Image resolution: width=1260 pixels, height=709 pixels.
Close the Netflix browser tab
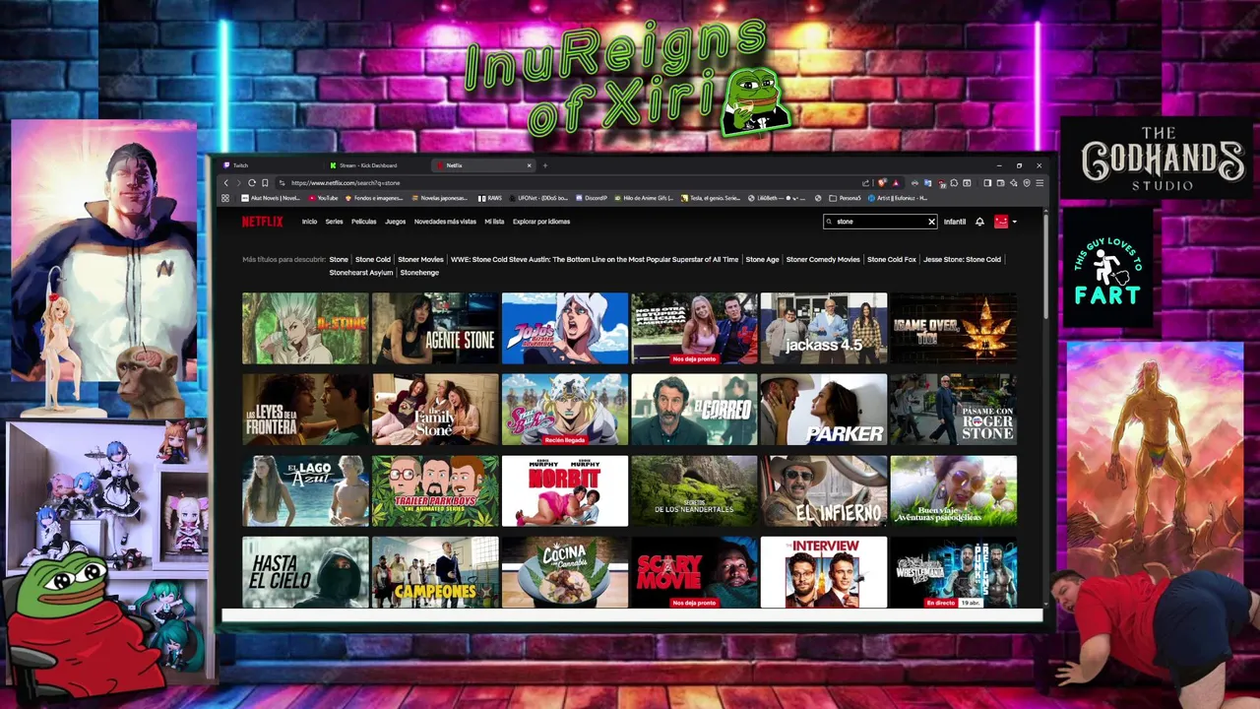pos(529,165)
